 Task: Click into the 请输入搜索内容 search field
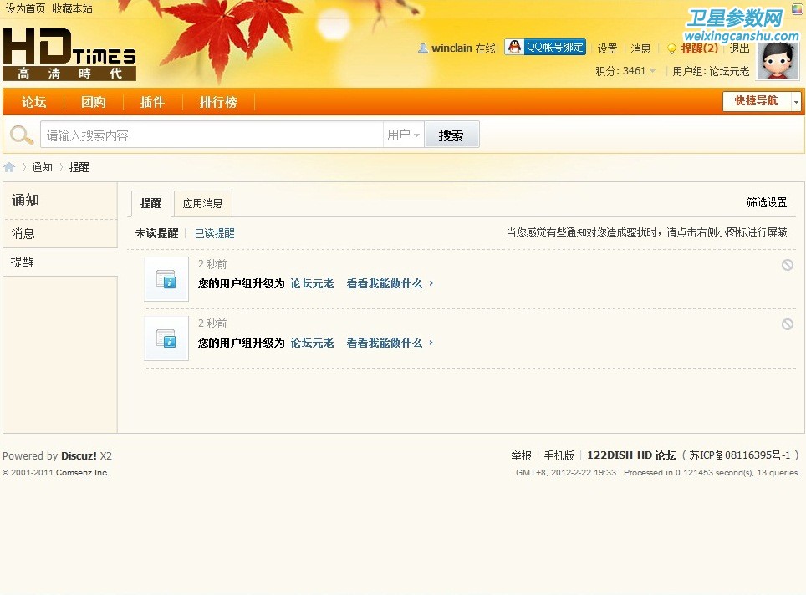(211, 135)
